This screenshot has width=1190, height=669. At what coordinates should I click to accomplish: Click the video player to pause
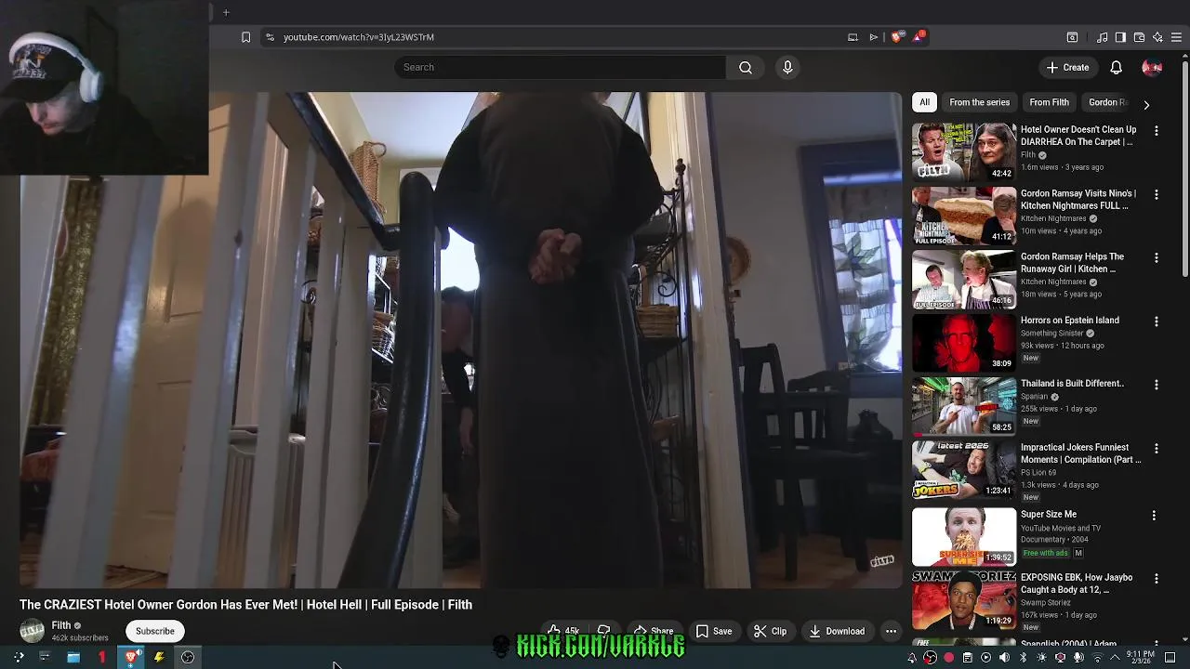click(x=461, y=340)
